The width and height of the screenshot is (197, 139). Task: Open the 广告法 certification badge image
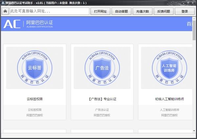click(x=102, y=68)
